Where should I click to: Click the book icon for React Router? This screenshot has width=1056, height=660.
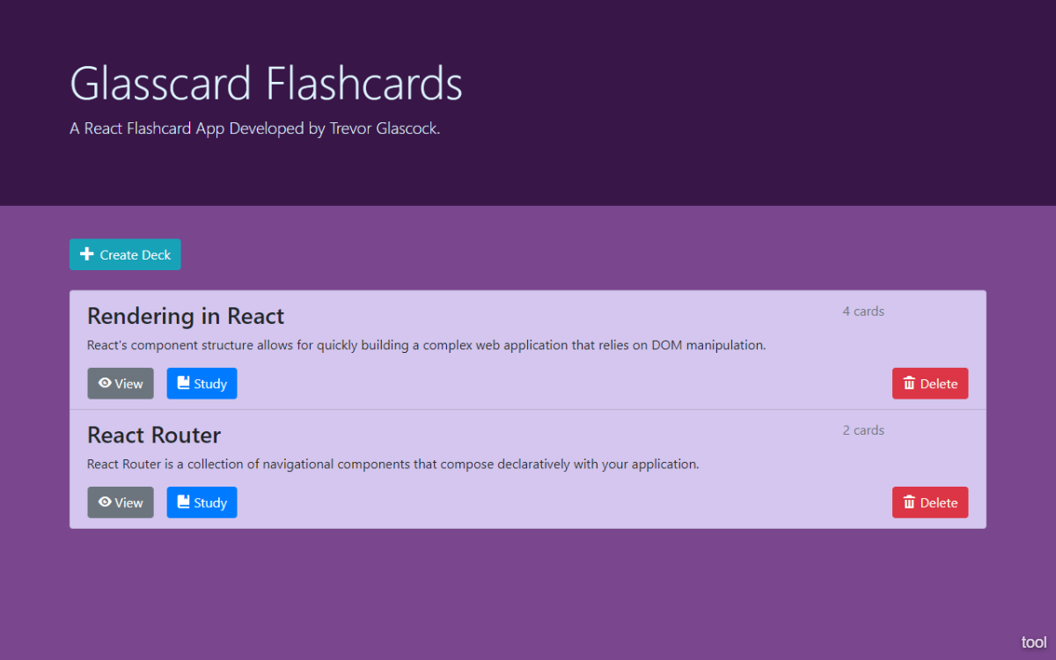[x=184, y=502]
